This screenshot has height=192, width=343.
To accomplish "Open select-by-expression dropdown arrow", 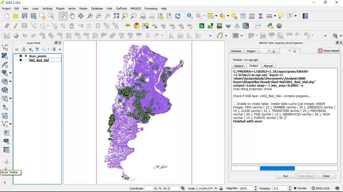I will pyautogui.click(x=228, y=16).
